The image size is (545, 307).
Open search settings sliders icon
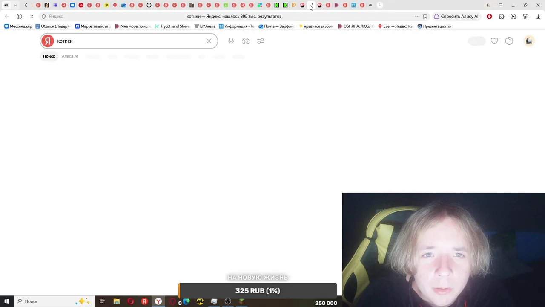click(x=261, y=41)
